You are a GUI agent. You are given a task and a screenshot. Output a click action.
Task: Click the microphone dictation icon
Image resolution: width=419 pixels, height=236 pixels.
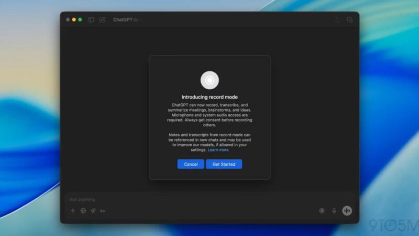click(334, 211)
